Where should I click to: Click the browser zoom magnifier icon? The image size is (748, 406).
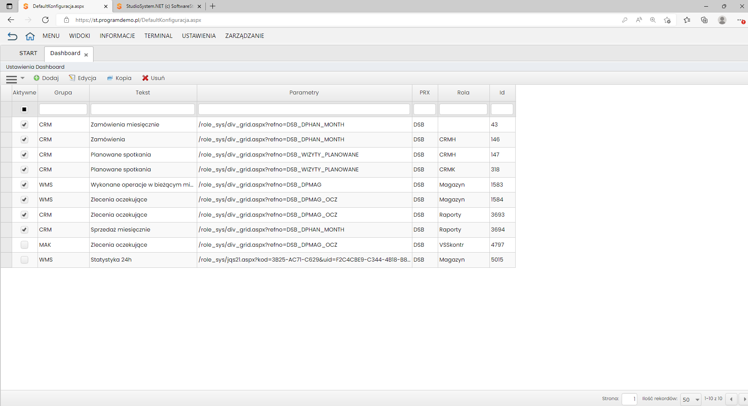coord(653,20)
